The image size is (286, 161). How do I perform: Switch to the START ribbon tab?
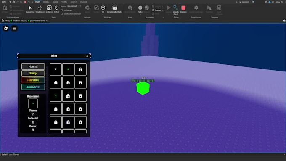[x=37, y=2]
